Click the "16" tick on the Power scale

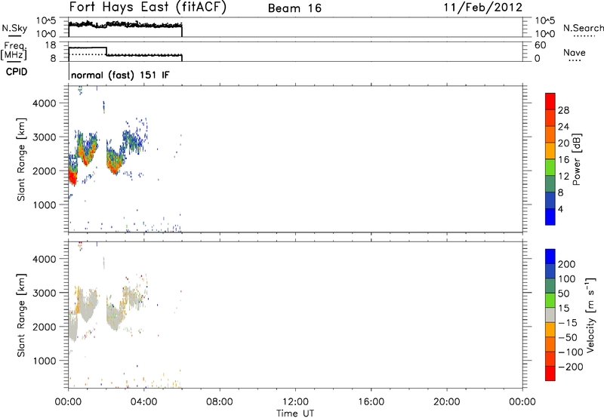coord(563,160)
